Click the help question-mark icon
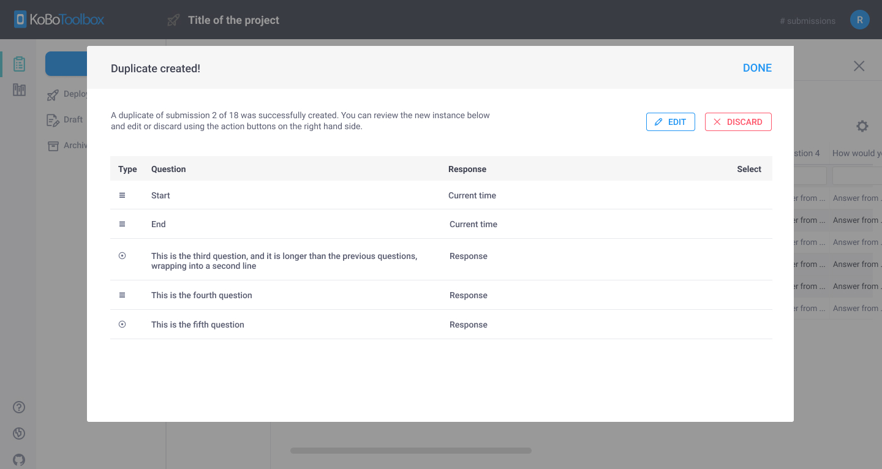The width and height of the screenshot is (882, 469). 18,407
